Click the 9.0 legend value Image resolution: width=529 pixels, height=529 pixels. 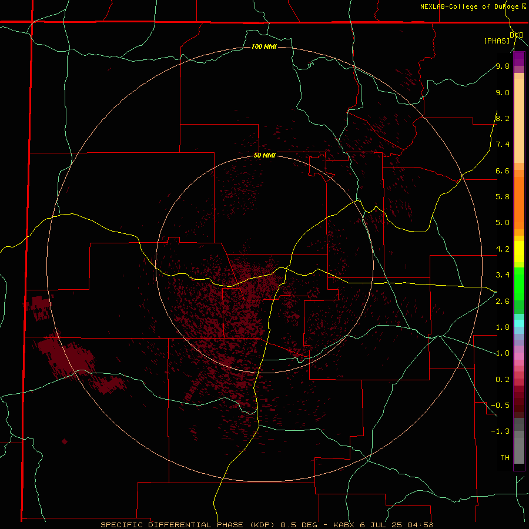coord(503,92)
